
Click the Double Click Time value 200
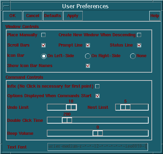(67, 114)
